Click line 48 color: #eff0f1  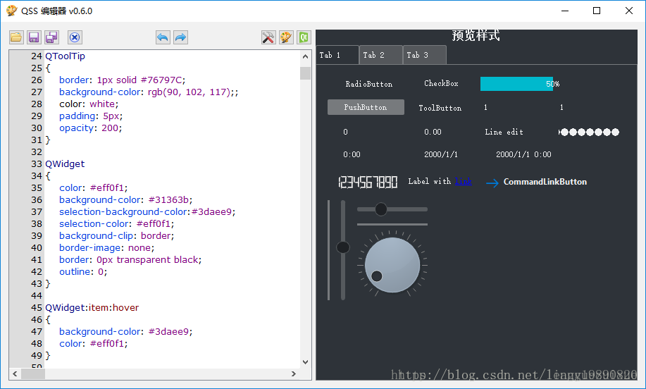coord(94,344)
